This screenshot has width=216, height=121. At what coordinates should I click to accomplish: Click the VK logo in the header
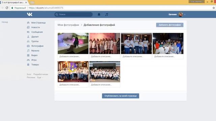pyautogui.click(x=30, y=14)
